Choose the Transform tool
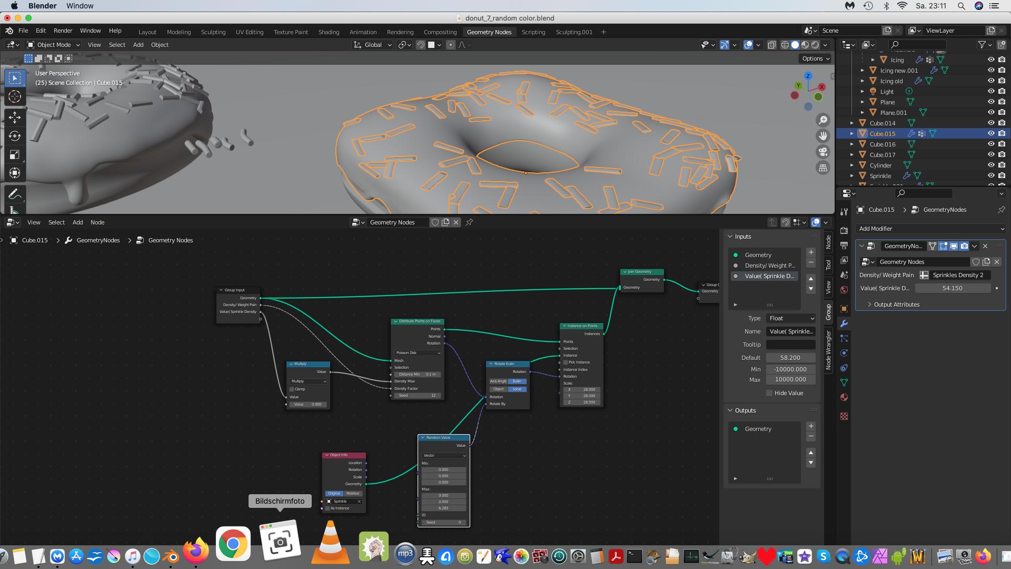Screen dimensions: 1011x569 [15, 173]
